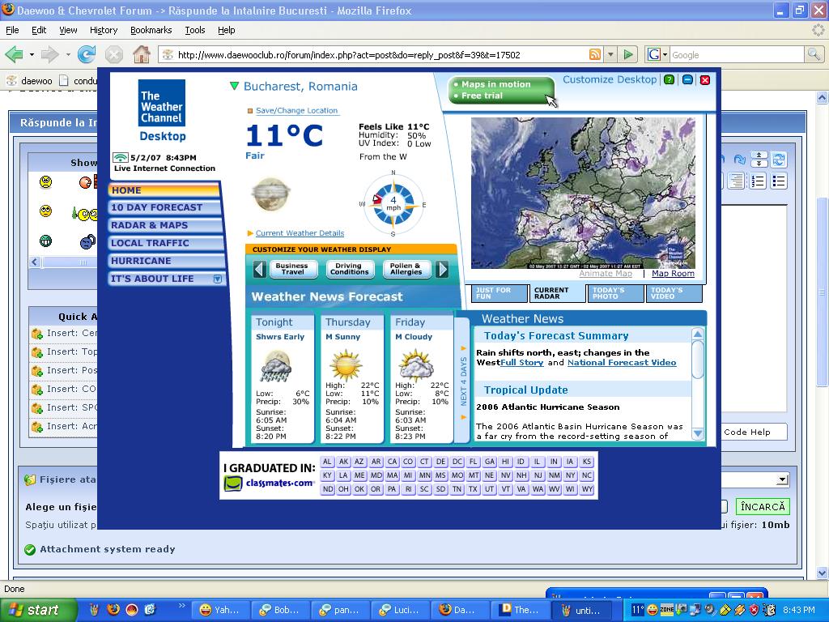
Task: Click the Save/Change Location link
Action: (296, 111)
